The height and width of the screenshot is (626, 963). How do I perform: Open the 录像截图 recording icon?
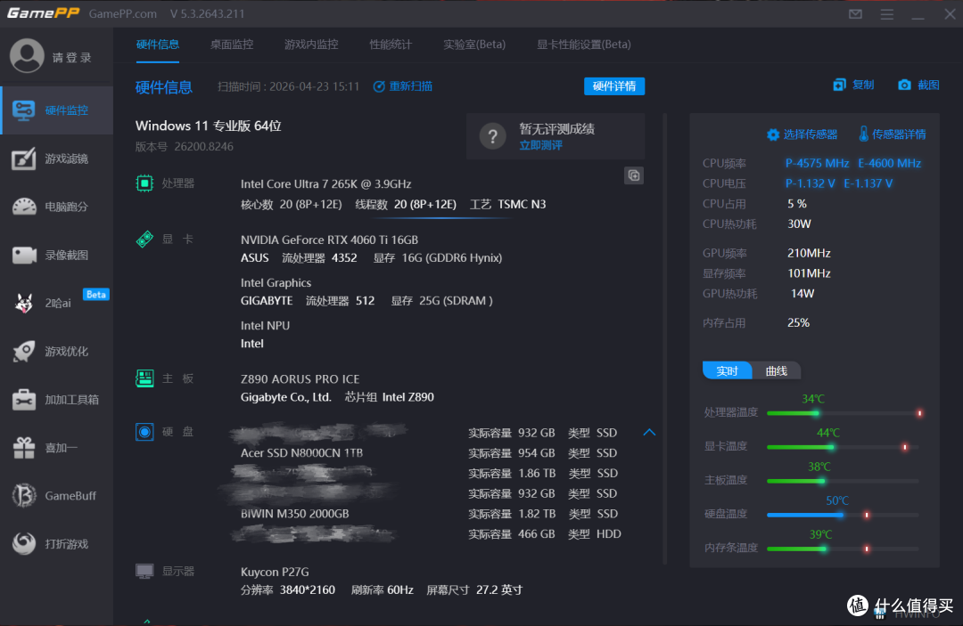tap(24, 255)
